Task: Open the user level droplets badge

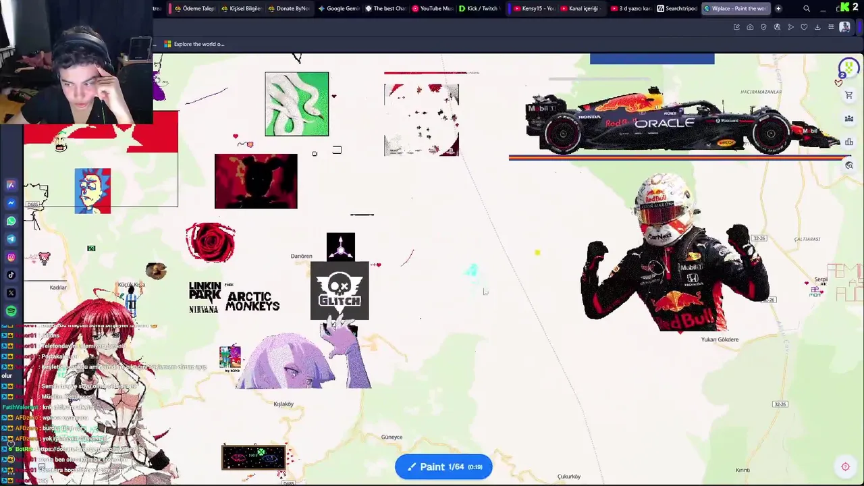Action: [x=848, y=69]
